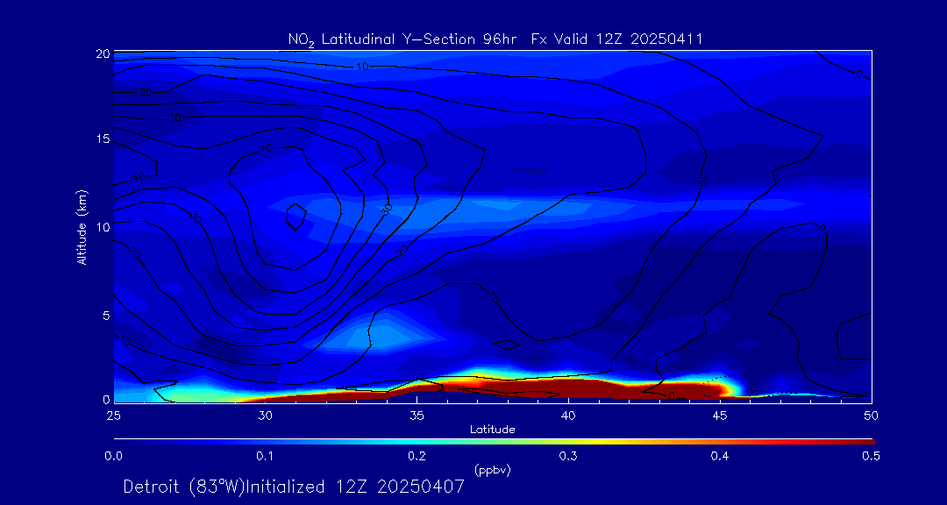Click latitude axis tick label 50
947x505 pixels.
tap(872, 416)
